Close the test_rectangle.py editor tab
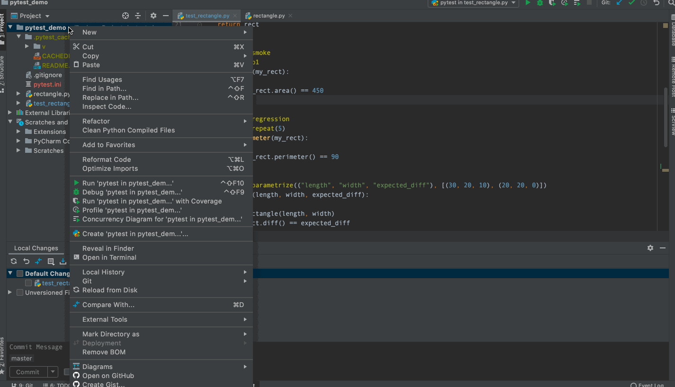The height and width of the screenshot is (387, 675). (x=235, y=16)
